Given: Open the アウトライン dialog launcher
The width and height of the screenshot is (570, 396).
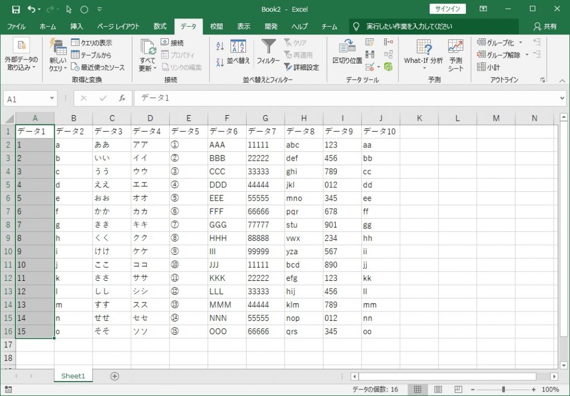Looking at the screenshot, I should 543,80.
